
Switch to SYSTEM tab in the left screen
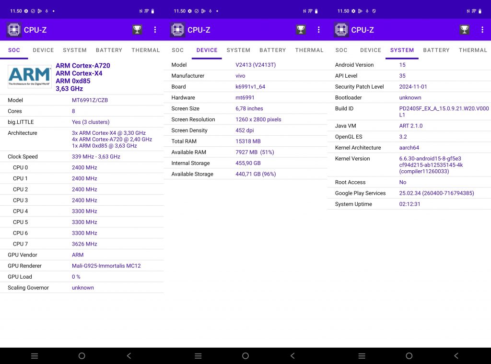point(74,50)
